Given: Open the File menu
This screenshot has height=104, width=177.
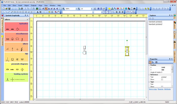Looking at the screenshot, I should [5, 5].
